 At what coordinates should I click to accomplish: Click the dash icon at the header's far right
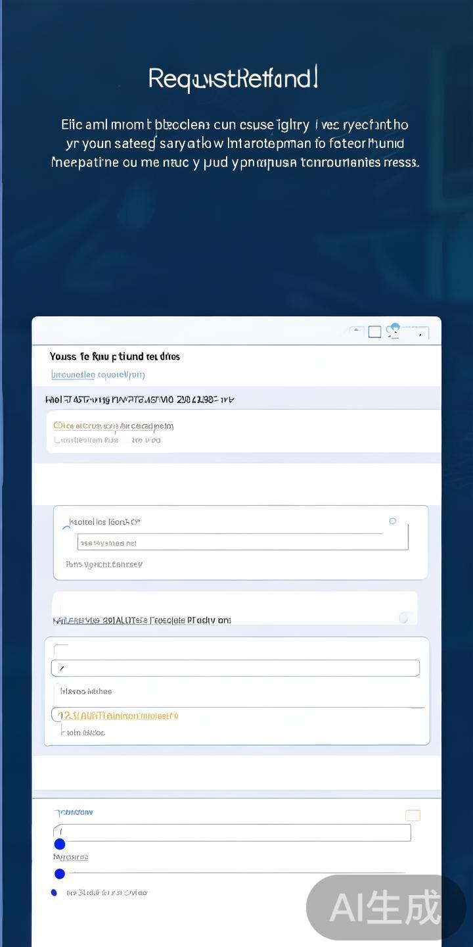pyautogui.click(x=419, y=334)
